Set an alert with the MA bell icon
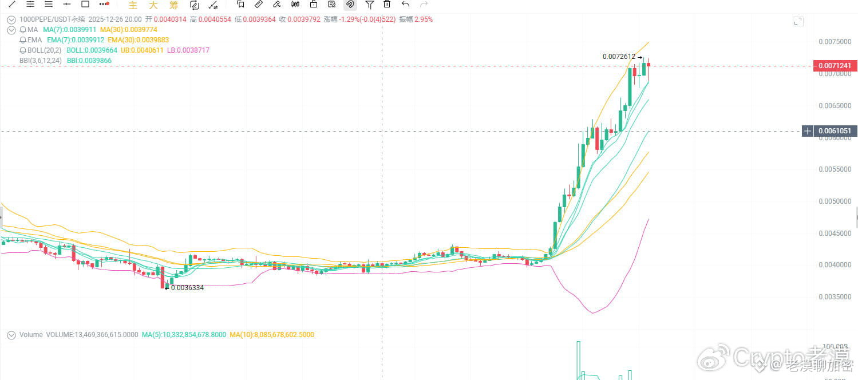Viewport: 858px width, 380px height. [x=23, y=30]
